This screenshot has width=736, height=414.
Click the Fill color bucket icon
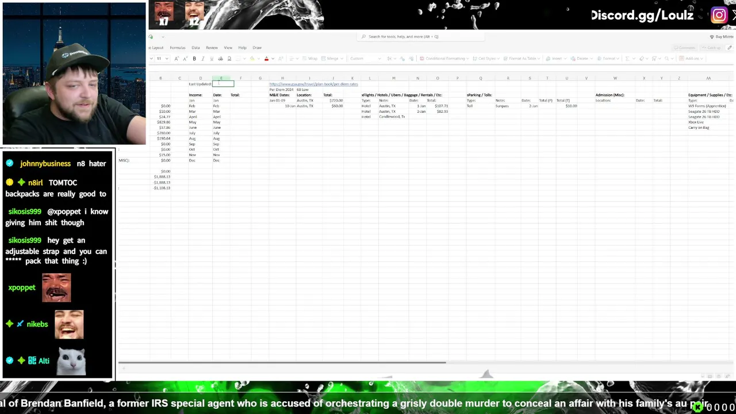click(x=252, y=59)
